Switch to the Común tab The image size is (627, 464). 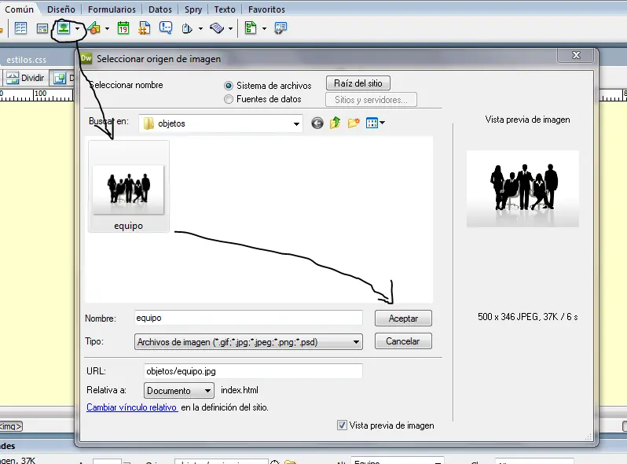19,9
